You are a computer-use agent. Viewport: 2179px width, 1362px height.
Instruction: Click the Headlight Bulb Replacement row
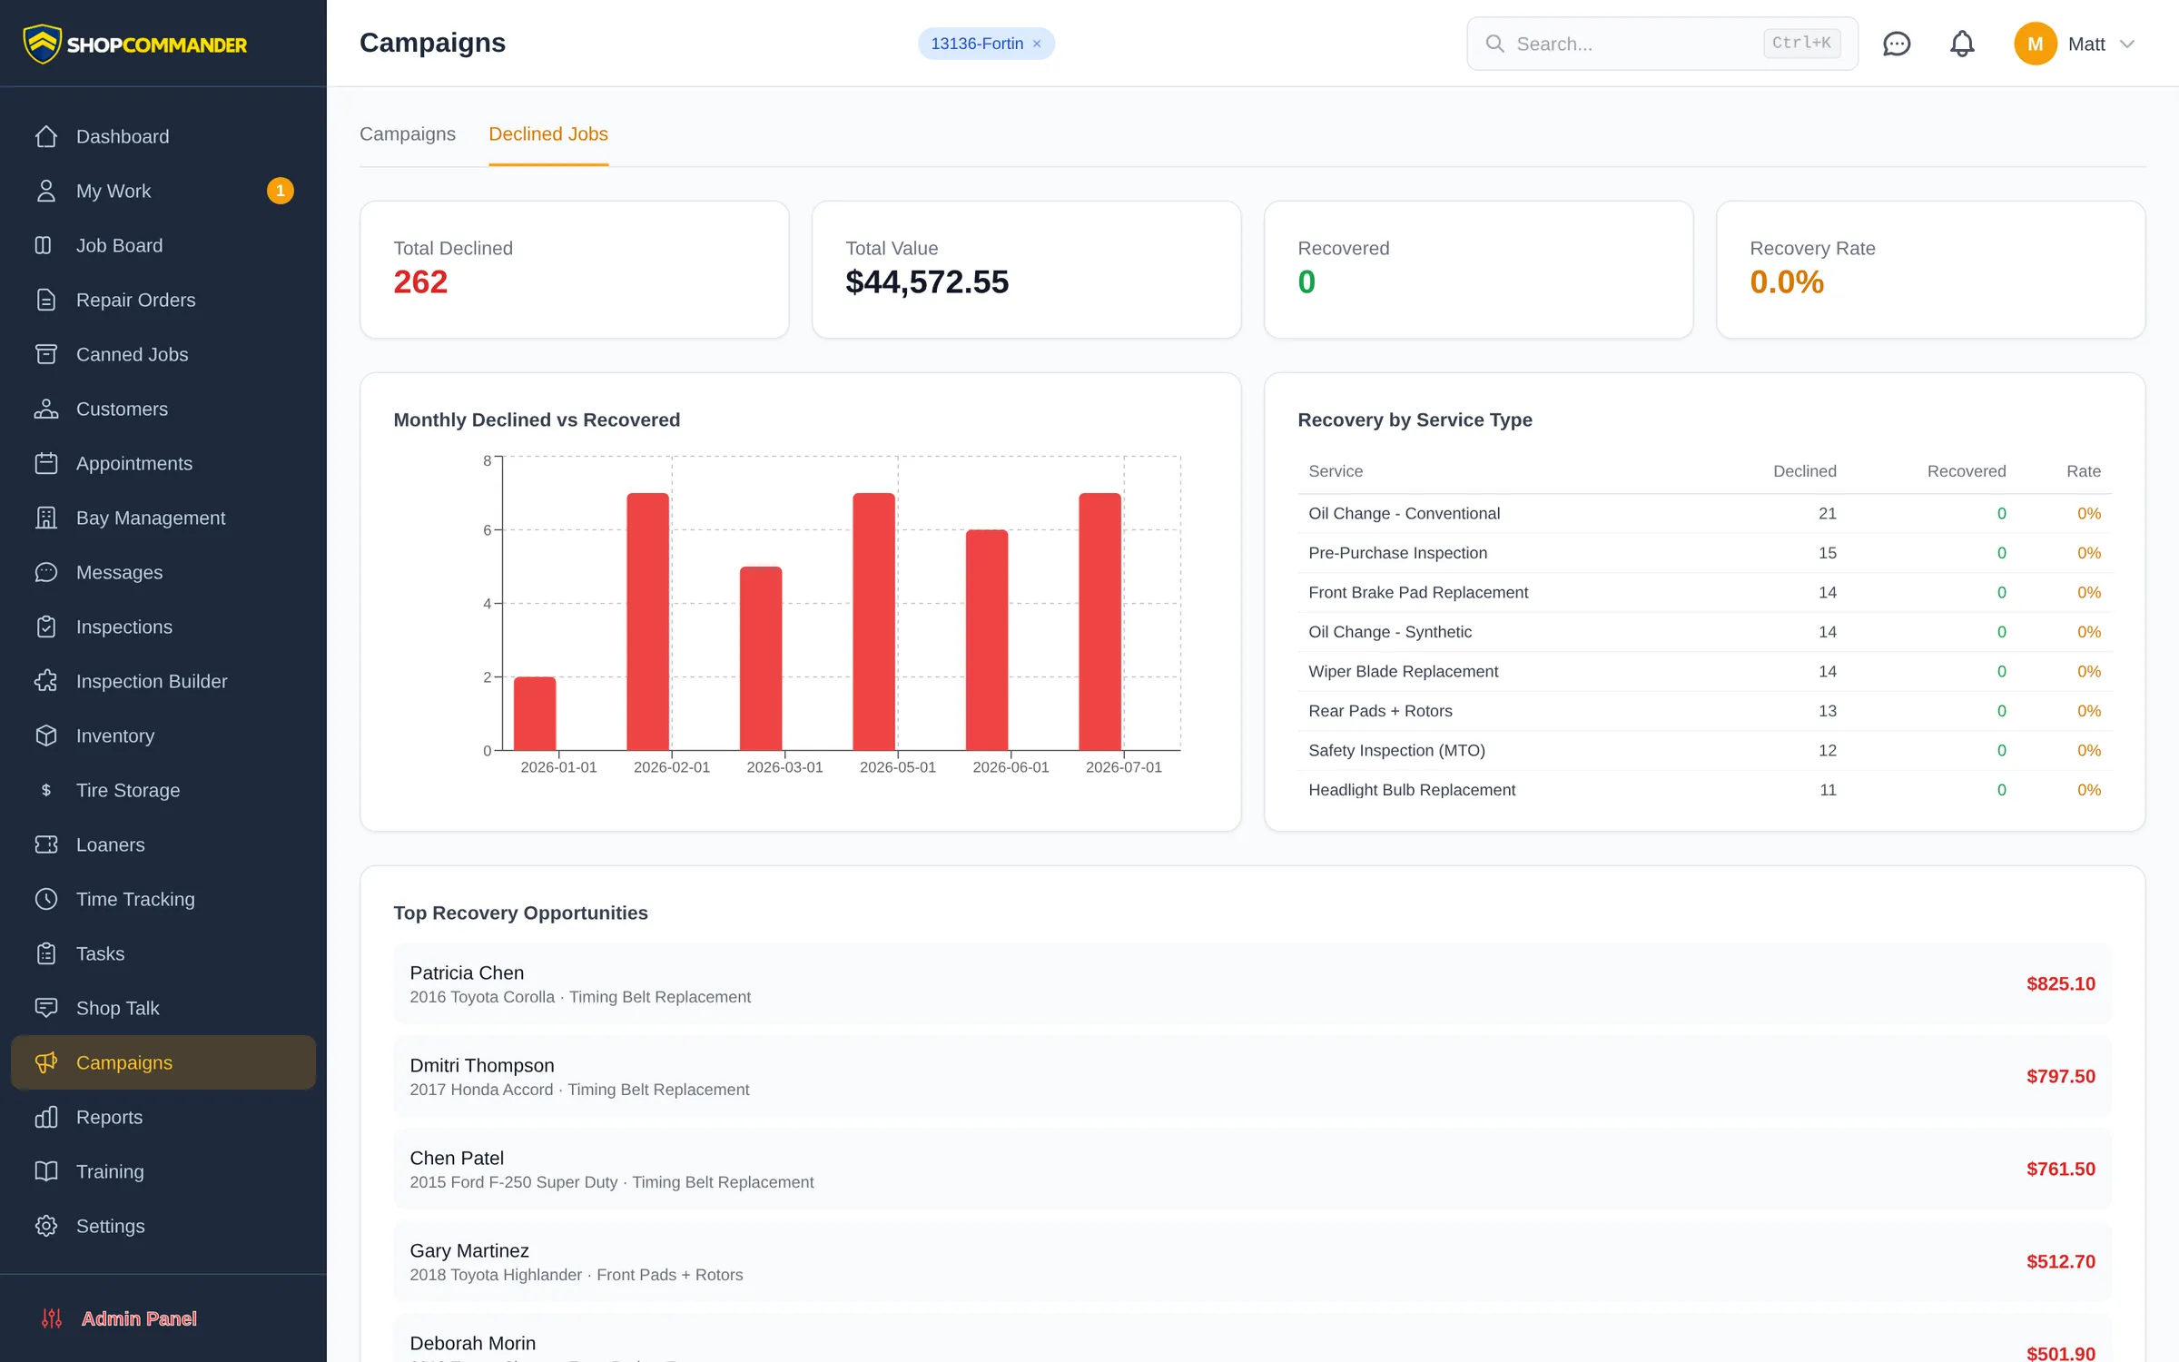point(1704,790)
